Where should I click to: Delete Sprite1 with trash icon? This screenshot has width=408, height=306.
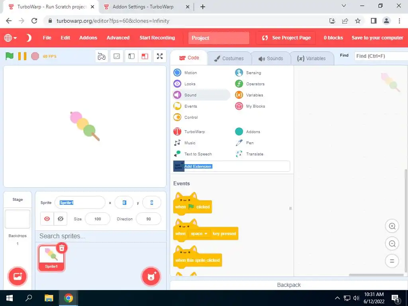[62, 248]
